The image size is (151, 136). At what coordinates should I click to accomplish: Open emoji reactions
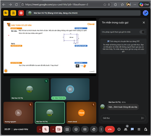(x=76, y=129)
